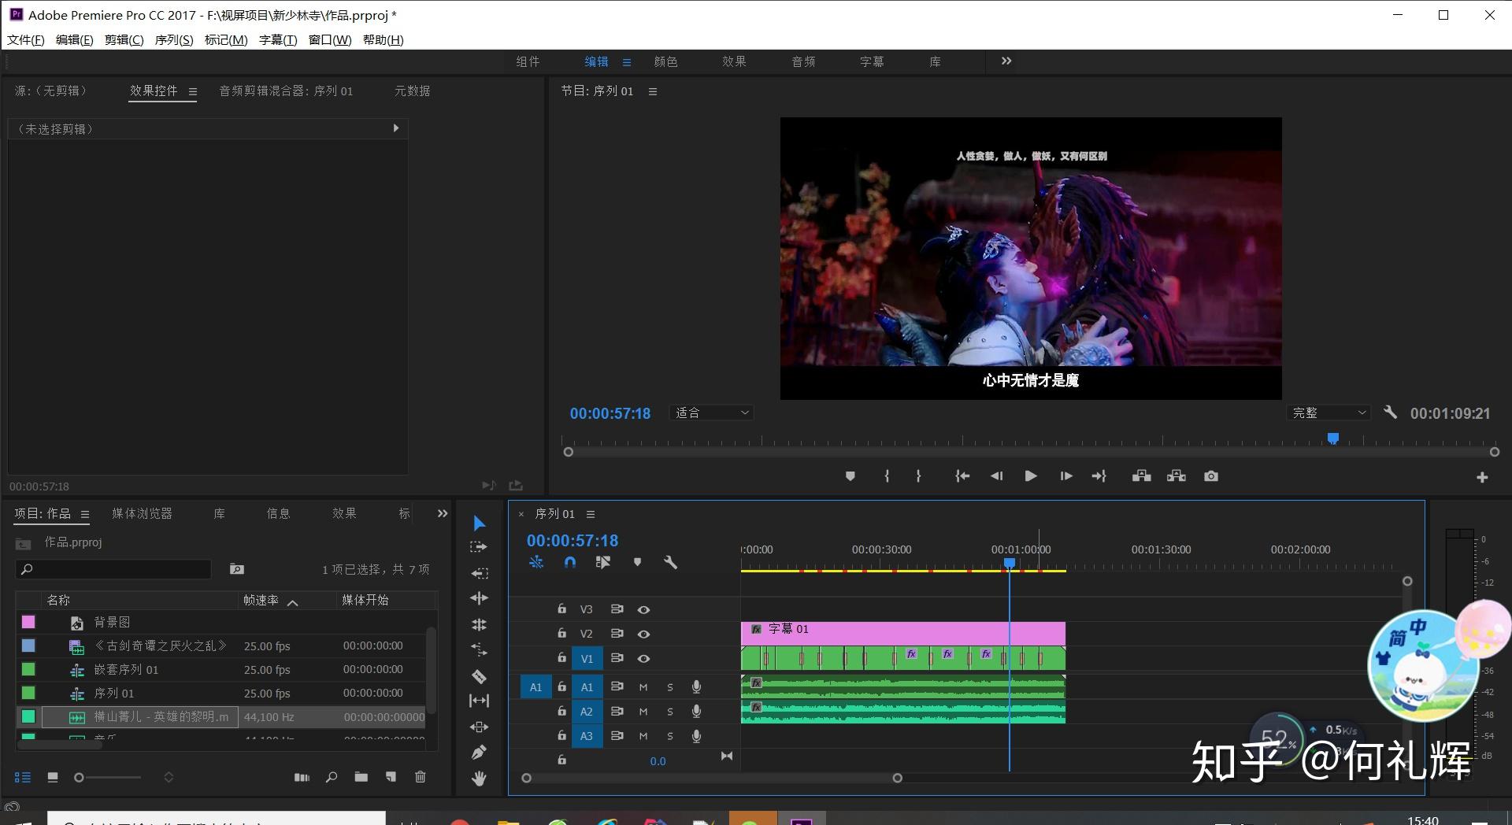
Task: Switch to the 媒体浏览器 tab
Action: (142, 513)
